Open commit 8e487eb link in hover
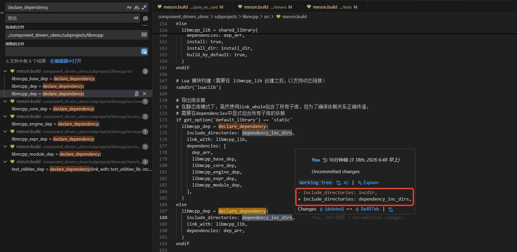The height and width of the screenshot is (252, 517). point(370,209)
